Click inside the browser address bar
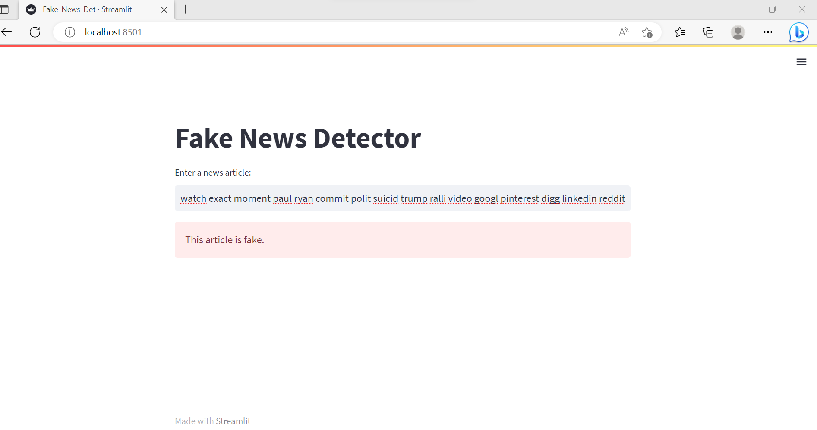Screen dimensions: 817x430 302,32
